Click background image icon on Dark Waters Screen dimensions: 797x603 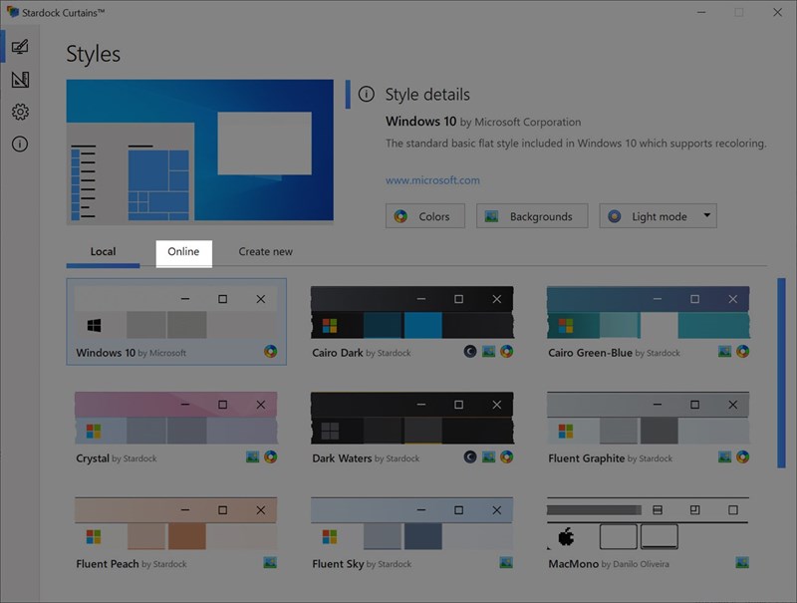[x=488, y=456]
